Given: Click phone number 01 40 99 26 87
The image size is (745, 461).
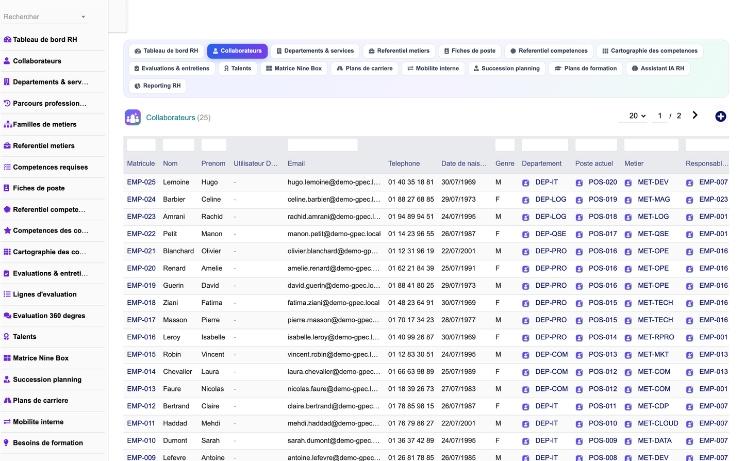Looking at the screenshot, I should click(x=411, y=337).
